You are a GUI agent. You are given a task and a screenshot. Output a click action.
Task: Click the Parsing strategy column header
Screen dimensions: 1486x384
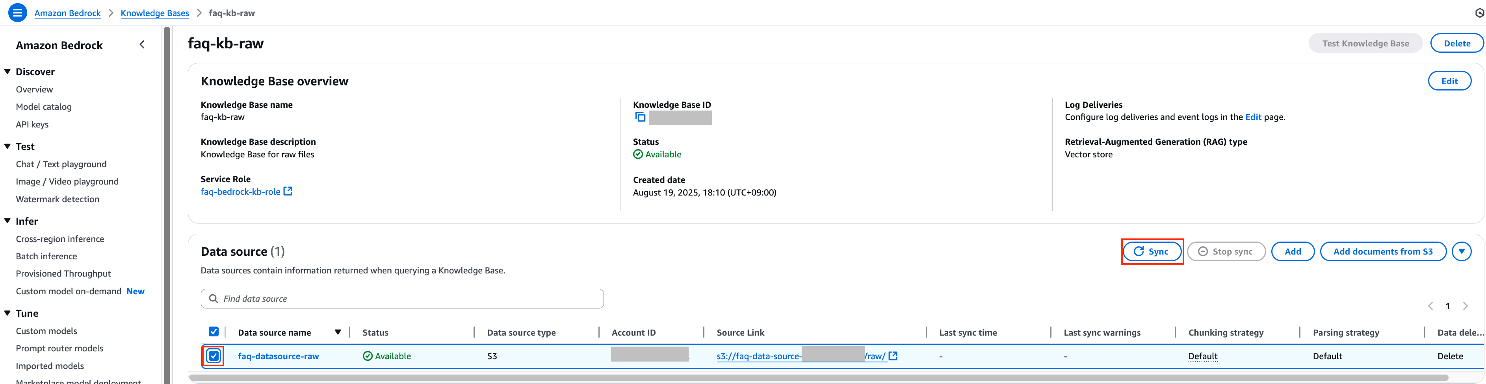(x=1346, y=333)
